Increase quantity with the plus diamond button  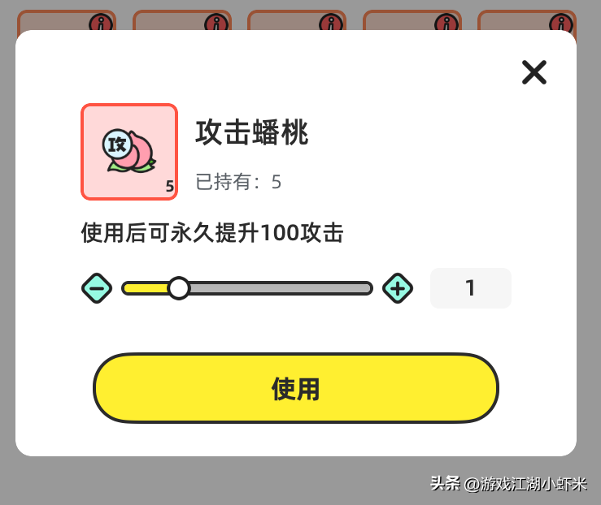(x=398, y=288)
